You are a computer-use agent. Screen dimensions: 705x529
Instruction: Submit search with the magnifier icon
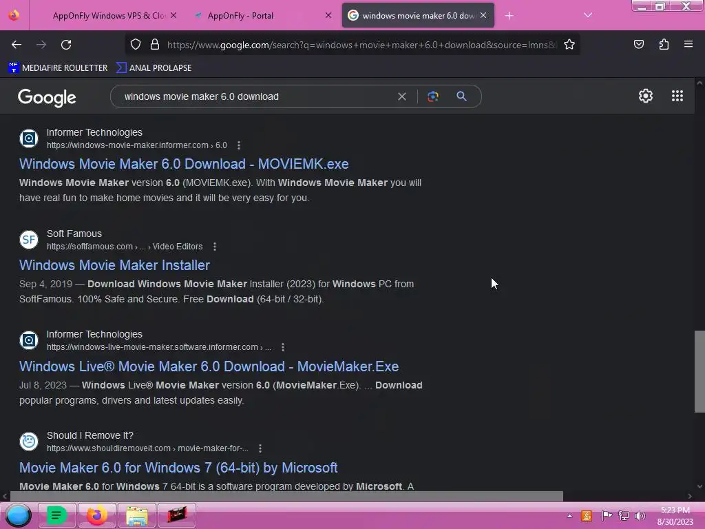[461, 96]
